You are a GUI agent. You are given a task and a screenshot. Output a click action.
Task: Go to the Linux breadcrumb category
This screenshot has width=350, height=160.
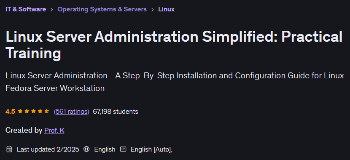point(166,9)
